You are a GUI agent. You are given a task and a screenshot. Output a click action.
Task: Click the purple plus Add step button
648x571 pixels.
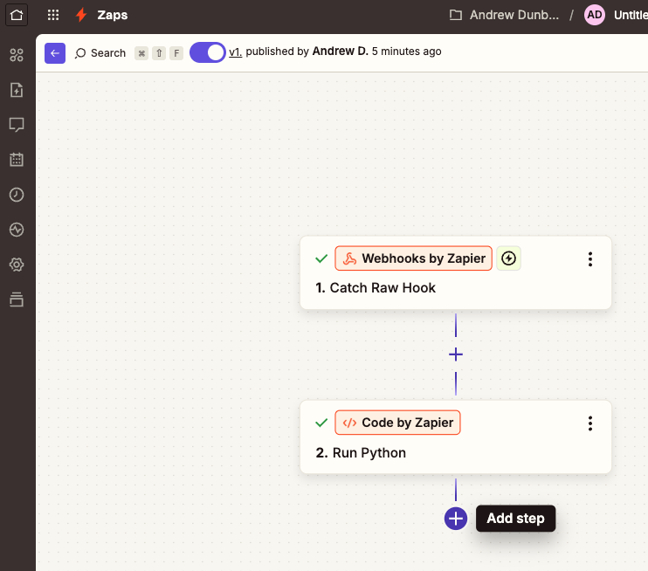pyautogui.click(x=455, y=519)
